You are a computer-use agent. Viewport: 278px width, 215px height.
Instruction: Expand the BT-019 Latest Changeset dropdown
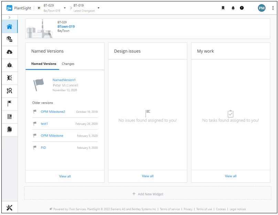pyautogui.click(x=98, y=8)
